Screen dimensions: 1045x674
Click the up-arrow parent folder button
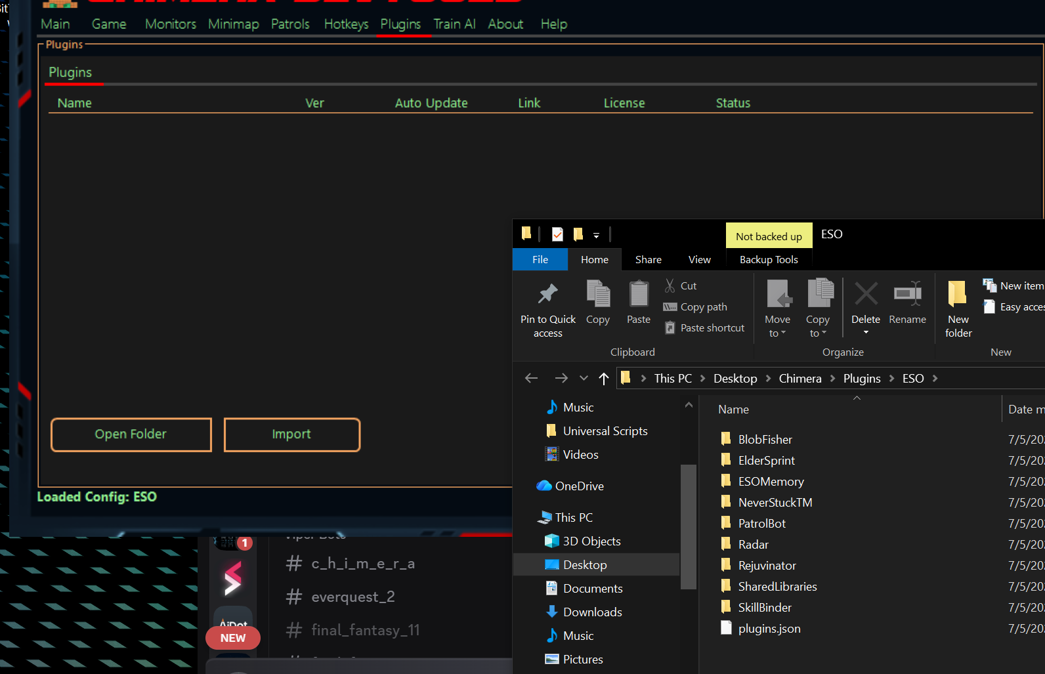tap(604, 379)
